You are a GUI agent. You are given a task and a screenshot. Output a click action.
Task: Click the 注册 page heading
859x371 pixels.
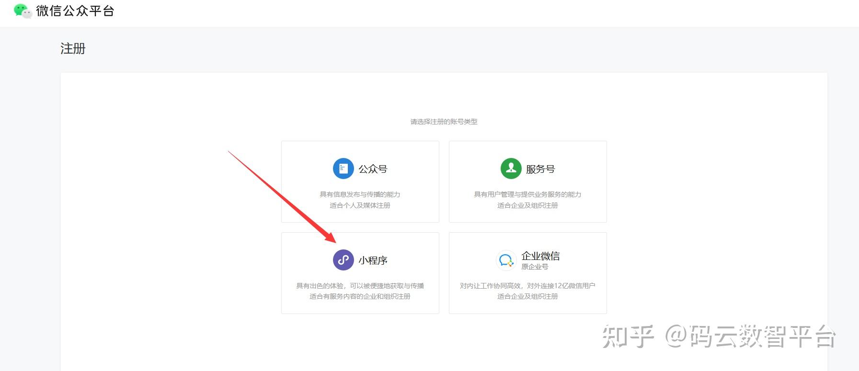[73, 49]
